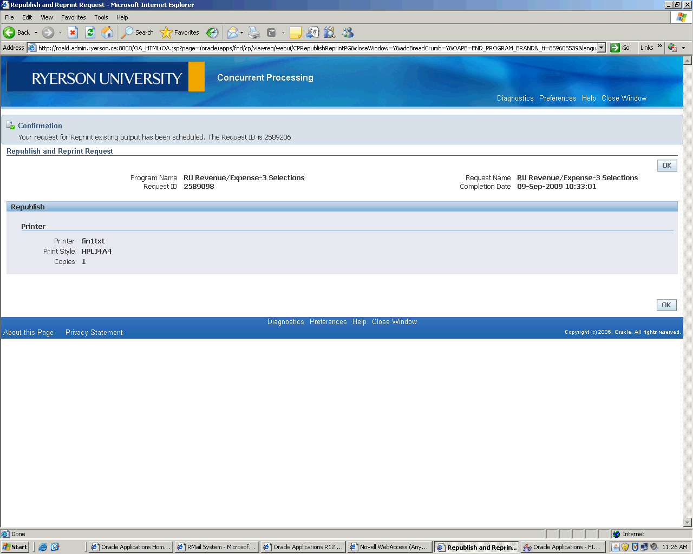Expand the address bar URL dropdown
Screen dimensions: 693x554
(x=601, y=48)
